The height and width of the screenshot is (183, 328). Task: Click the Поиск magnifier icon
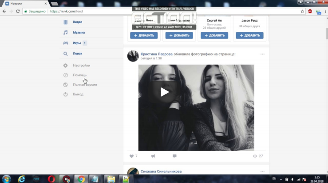pyautogui.click(x=65, y=53)
